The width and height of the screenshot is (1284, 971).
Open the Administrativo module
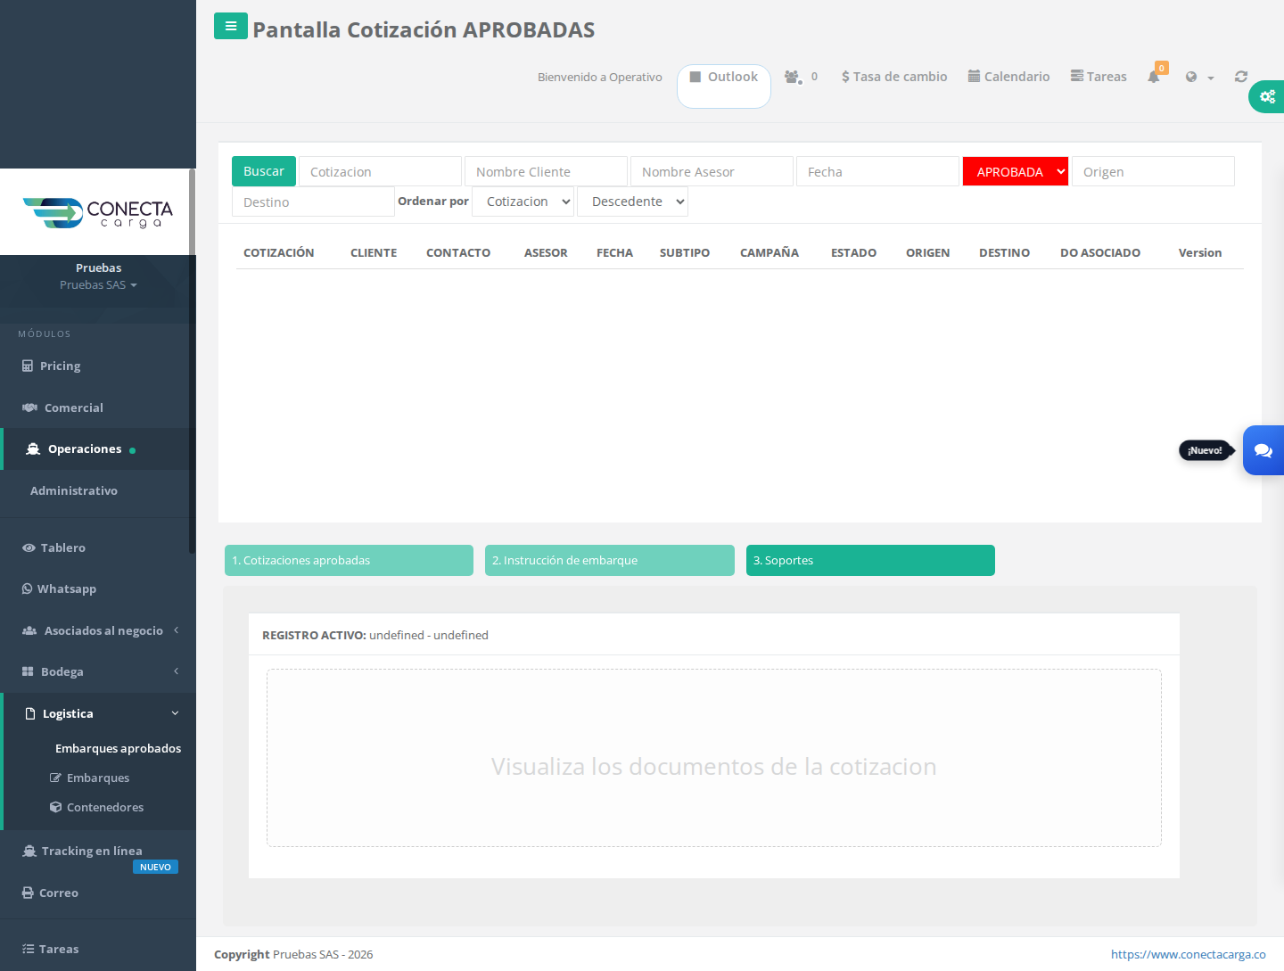[x=74, y=490]
